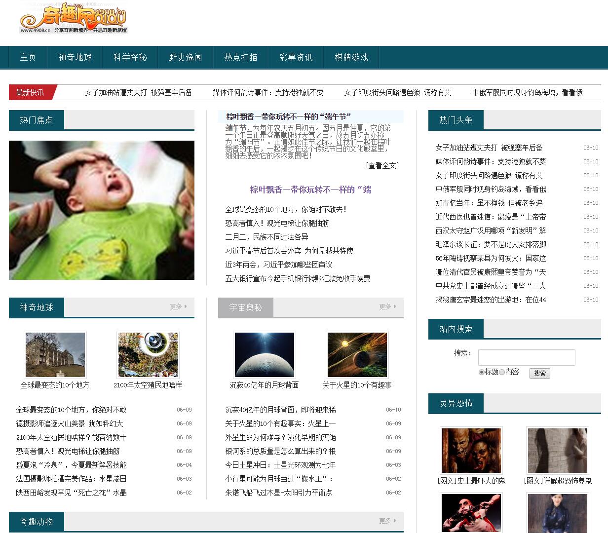Select the 奇趣动物 section tab

pos(37,522)
